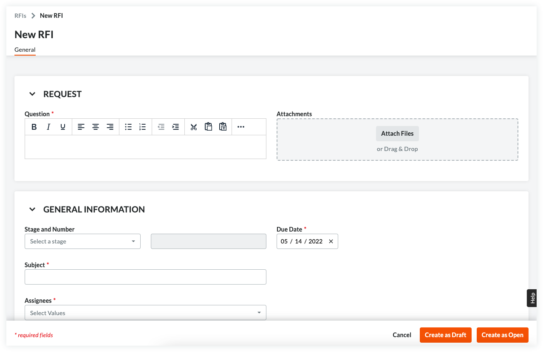Click the New RFI breadcrumb text
This screenshot has height=352, width=543.
tap(51, 16)
